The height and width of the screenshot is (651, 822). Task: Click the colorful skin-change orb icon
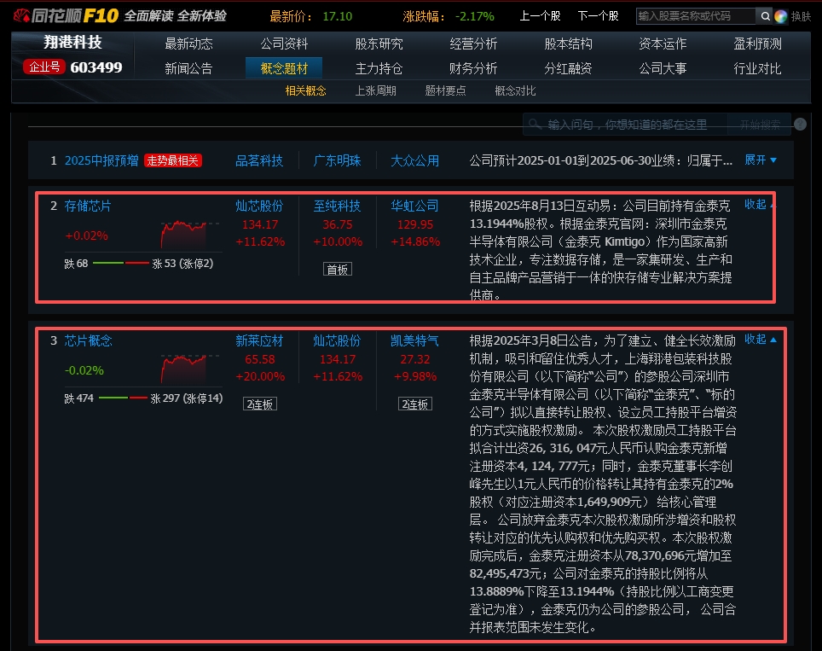780,16
